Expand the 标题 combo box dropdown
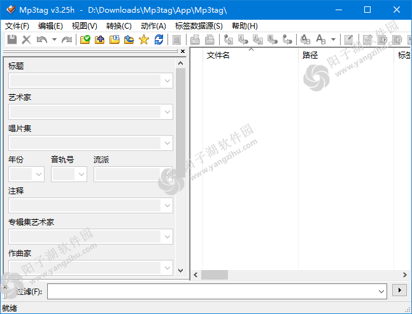412x314 pixels. [x=167, y=81]
